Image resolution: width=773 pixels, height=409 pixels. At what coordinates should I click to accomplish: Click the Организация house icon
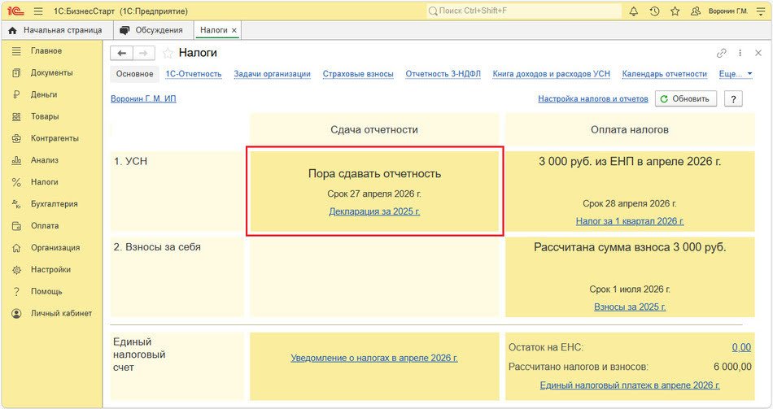pos(16,248)
